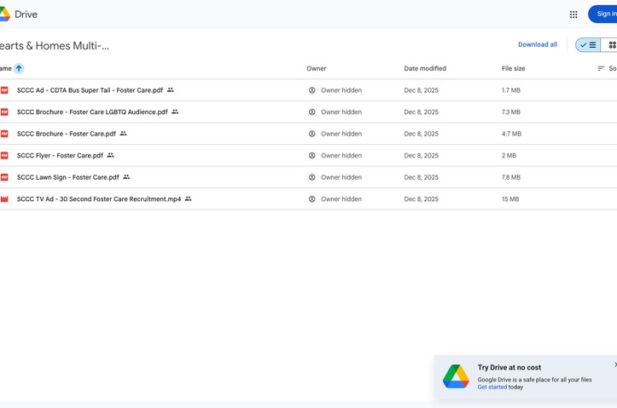Viewport: 617px width, 408px height.
Task: Open SCCC Lawn Sign - Foster Care.pdf
Action: pyautogui.click(x=67, y=177)
